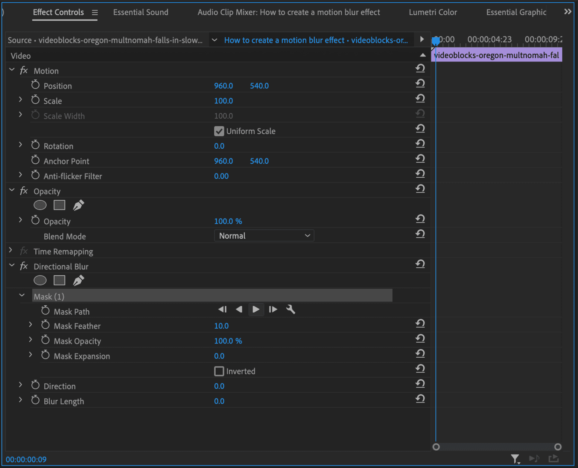
Task: Click the zoom scroll bar right handle
Action: tap(558, 447)
